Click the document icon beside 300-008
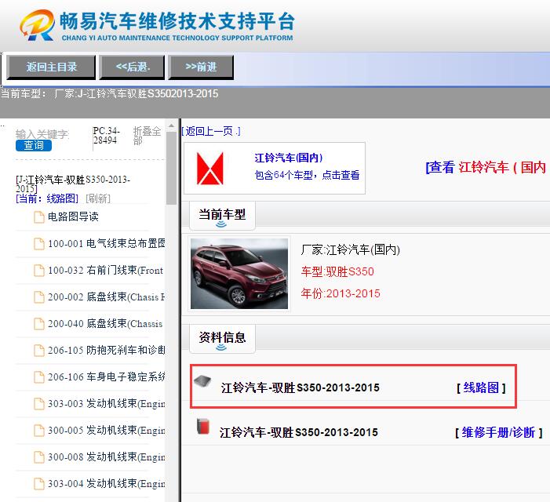Viewport: 550px width, 502px height. coord(39,457)
